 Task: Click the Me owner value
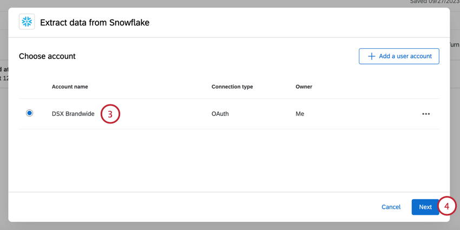300,114
